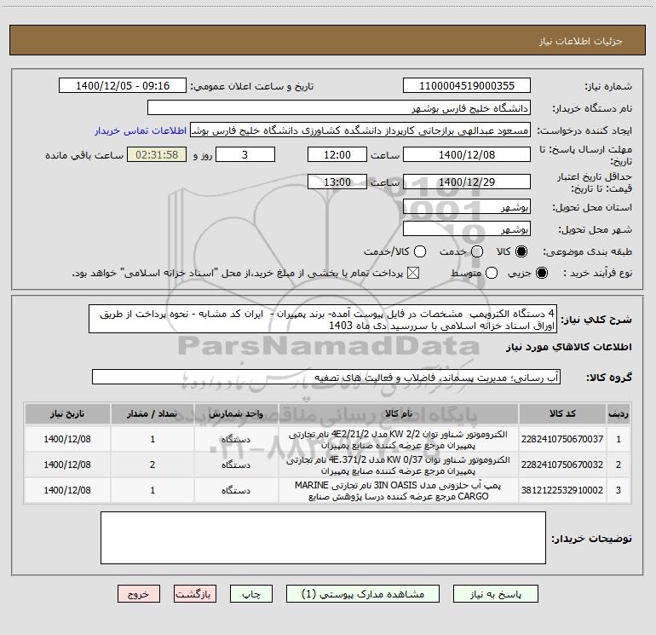Image resolution: width=656 pixels, height=635 pixels.
Task: Select the کالا/خدمت radio option
Action: click(420, 251)
